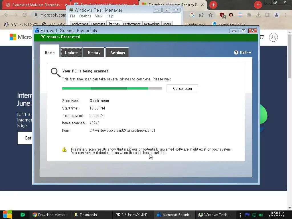Toggle the browser side panel icon

point(267,15)
